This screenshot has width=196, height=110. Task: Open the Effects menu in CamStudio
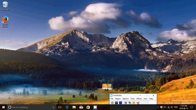139,98
